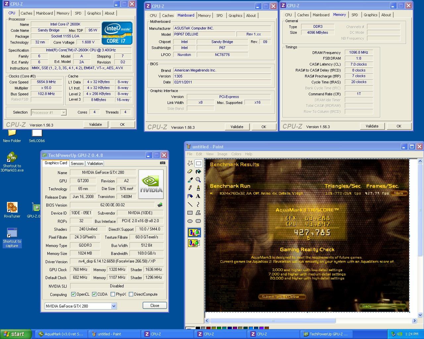Expand the NVIDIA GeForce GTX 280 dropdown
424x339 pixels.
coord(114,306)
